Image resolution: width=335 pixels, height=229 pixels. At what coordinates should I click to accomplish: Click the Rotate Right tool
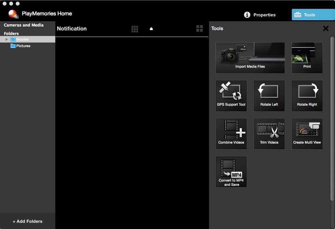307,96
